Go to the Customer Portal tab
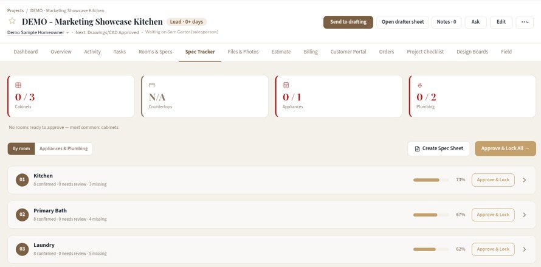 (x=348, y=52)
